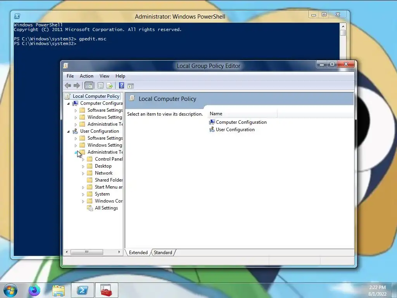397x298 pixels.
Task: Click the Local Group Policy Editor title icon
Action: pos(66,66)
